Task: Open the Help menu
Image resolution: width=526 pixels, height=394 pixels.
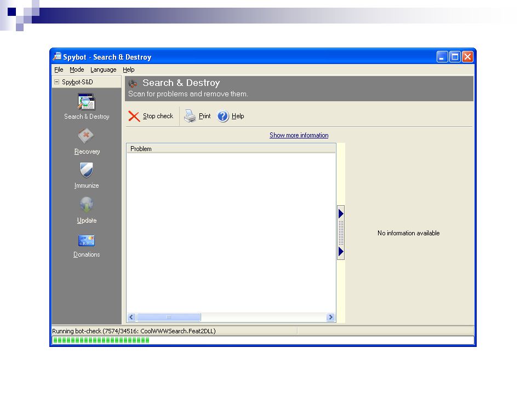Action: pos(128,69)
